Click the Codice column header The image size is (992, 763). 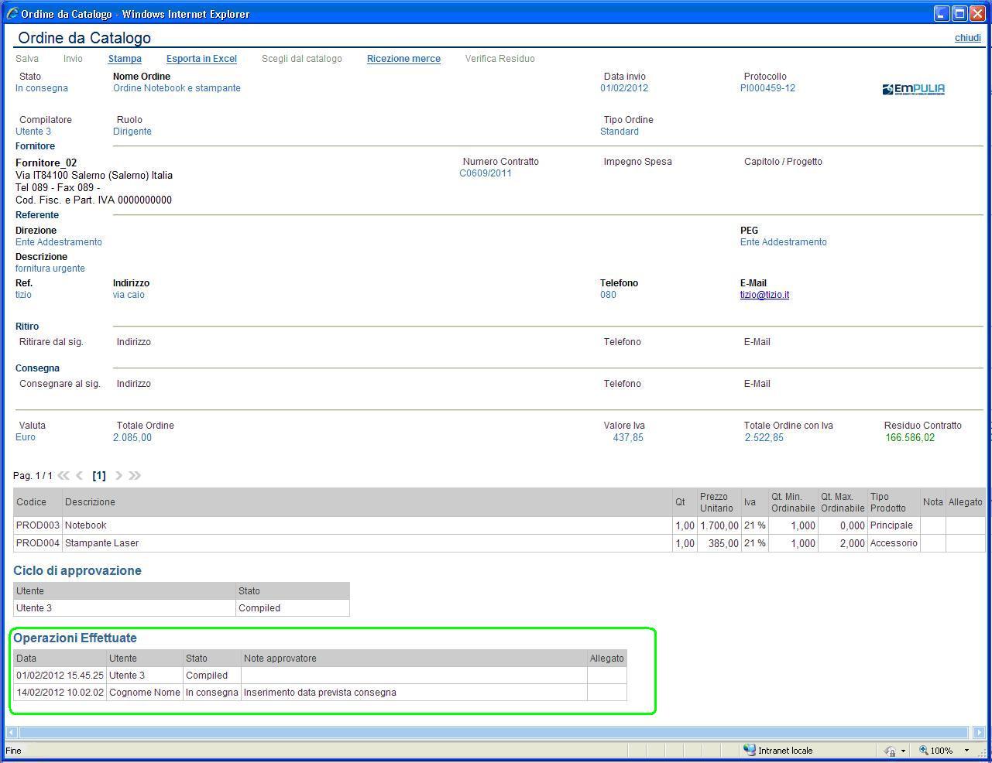[x=38, y=502]
